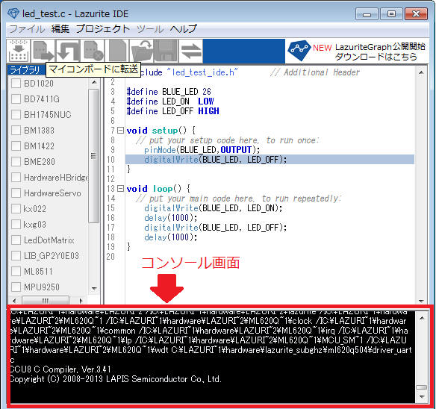
Task: Click library list scroll-left arrow
Action: point(14,301)
